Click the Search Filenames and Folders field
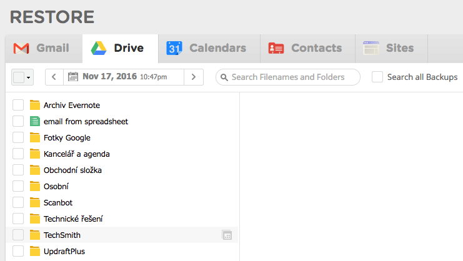Screen dimensions: 463x261 294,77
